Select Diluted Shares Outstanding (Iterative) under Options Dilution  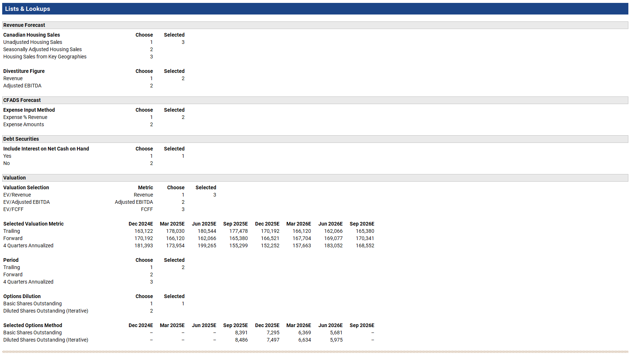pyautogui.click(x=46, y=311)
